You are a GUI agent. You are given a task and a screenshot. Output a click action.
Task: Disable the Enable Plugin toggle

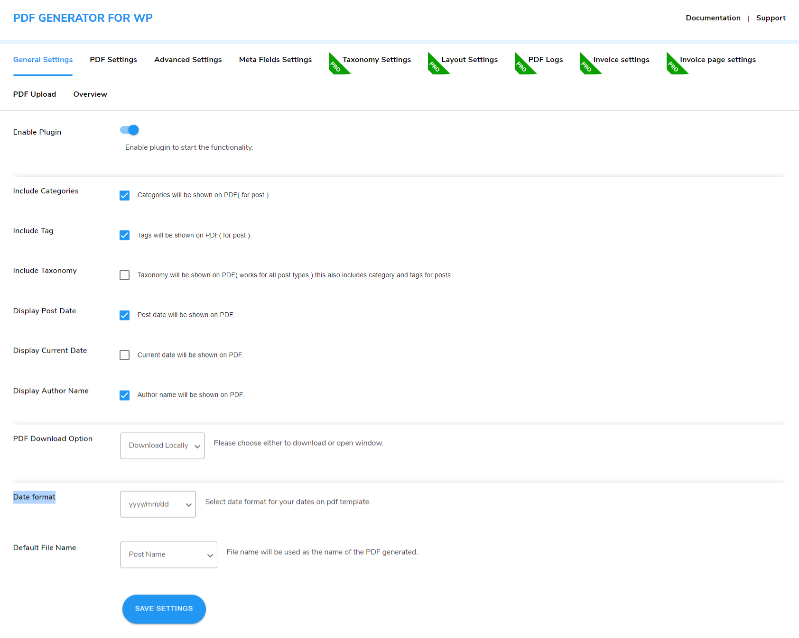(129, 130)
